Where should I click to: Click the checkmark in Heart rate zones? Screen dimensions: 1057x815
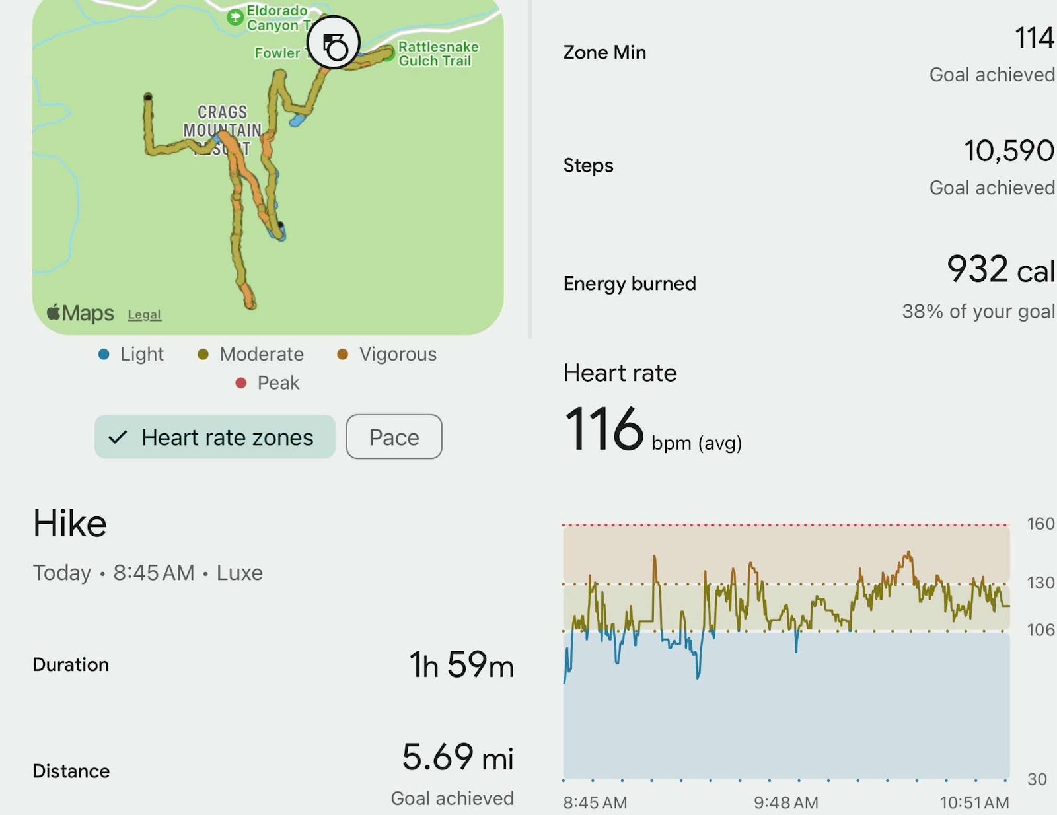[118, 437]
